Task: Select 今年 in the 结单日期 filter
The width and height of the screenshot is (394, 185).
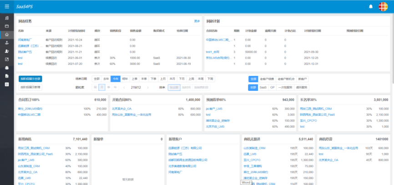Action: [116, 79]
